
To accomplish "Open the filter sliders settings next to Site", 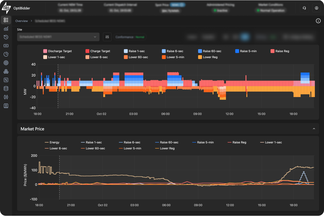I will pyautogui.click(x=107, y=37).
